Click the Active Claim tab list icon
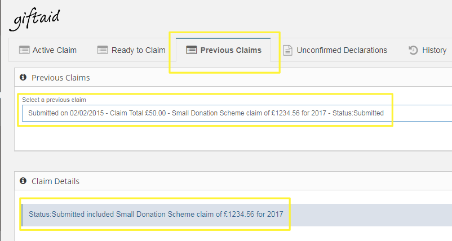 (x=24, y=50)
